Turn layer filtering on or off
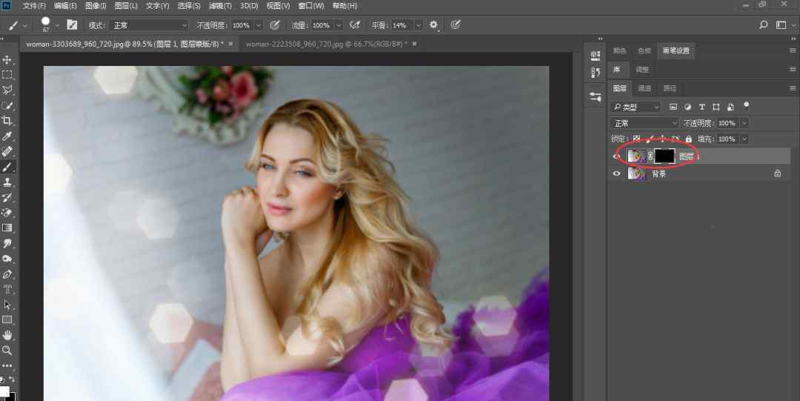 [x=747, y=106]
